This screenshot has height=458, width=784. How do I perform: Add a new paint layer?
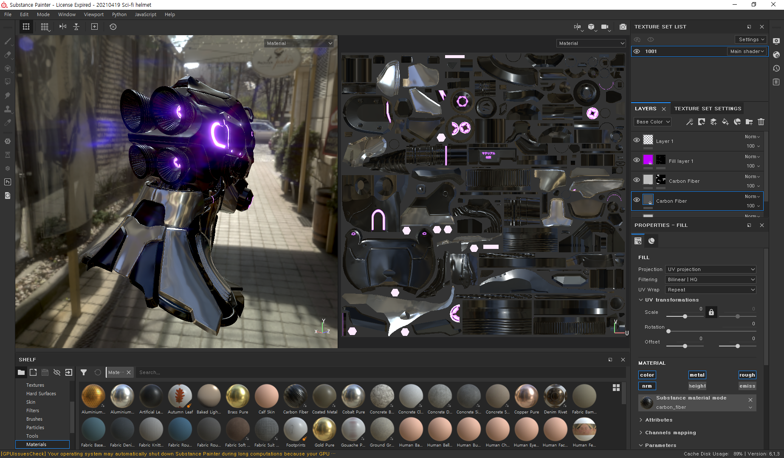coord(713,122)
